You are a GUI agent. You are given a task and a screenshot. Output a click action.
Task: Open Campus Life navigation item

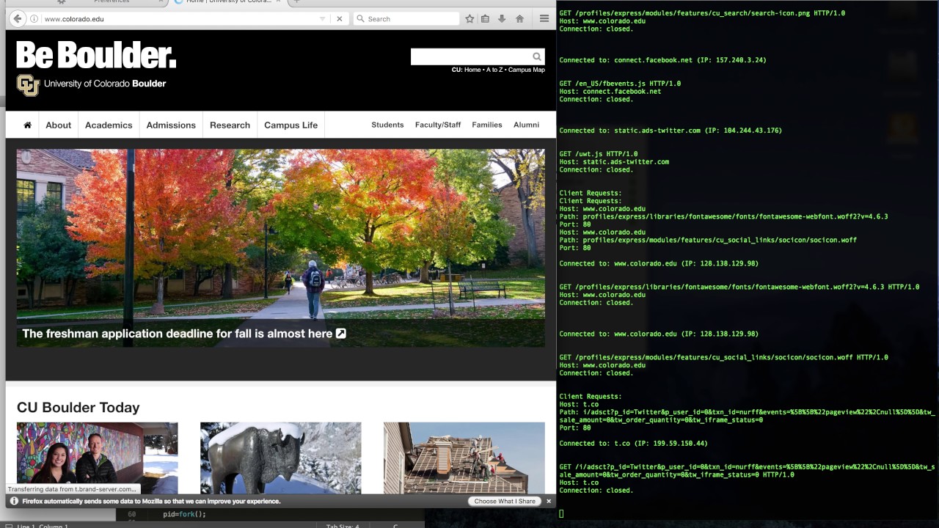click(291, 125)
